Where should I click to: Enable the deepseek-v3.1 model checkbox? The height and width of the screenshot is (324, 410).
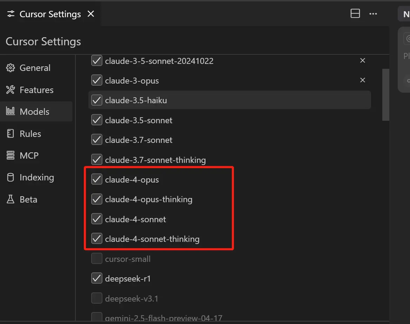(x=97, y=298)
